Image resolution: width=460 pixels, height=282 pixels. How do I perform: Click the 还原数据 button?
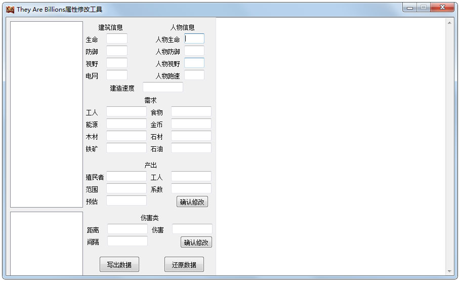click(184, 264)
